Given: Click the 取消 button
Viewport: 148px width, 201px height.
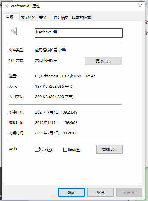Looking at the screenshot, I should [x=101, y=192].
